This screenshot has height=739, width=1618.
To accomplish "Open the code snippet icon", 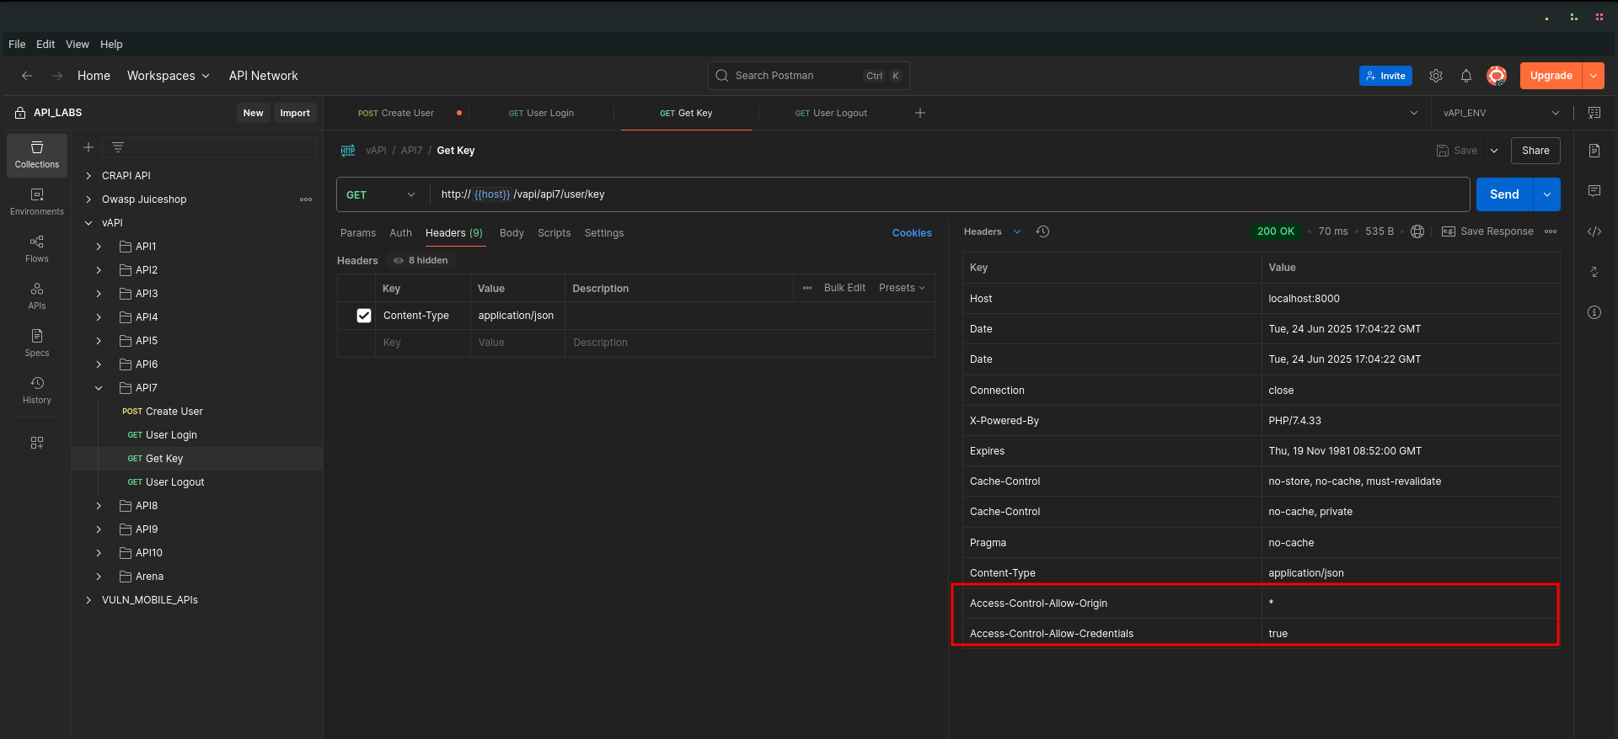I will click(1594, 231).
